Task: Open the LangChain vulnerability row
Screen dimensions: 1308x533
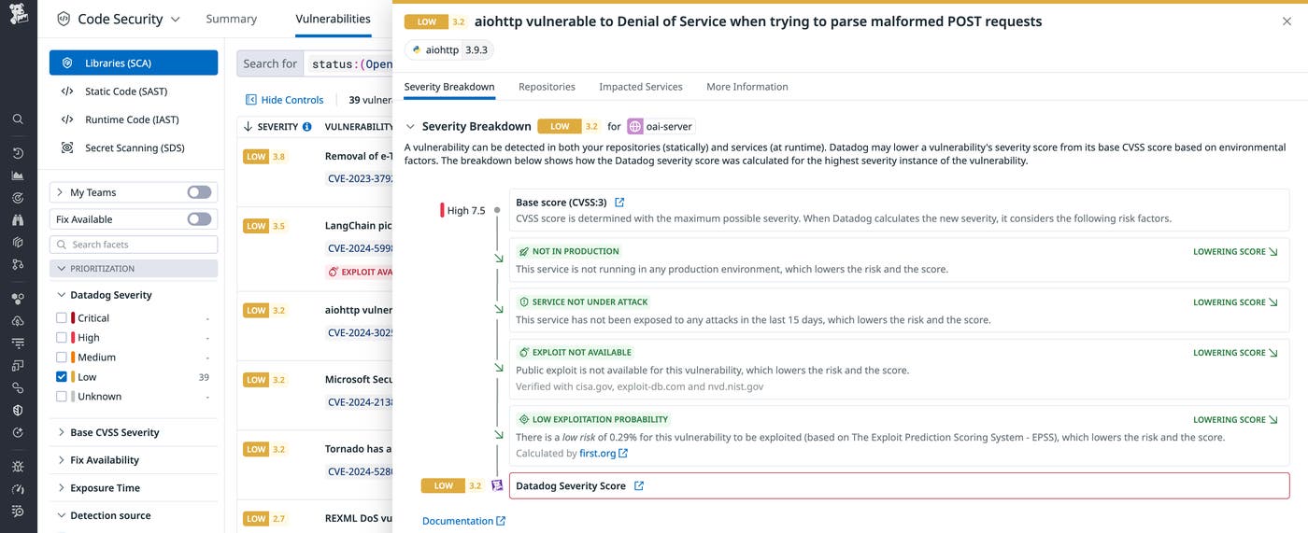Action: coord(315,248)
